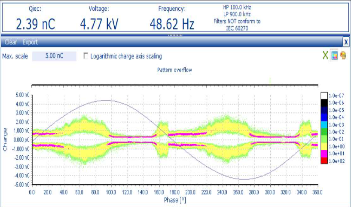
Task: Open the Export menu
Action: tap(30, 42)
